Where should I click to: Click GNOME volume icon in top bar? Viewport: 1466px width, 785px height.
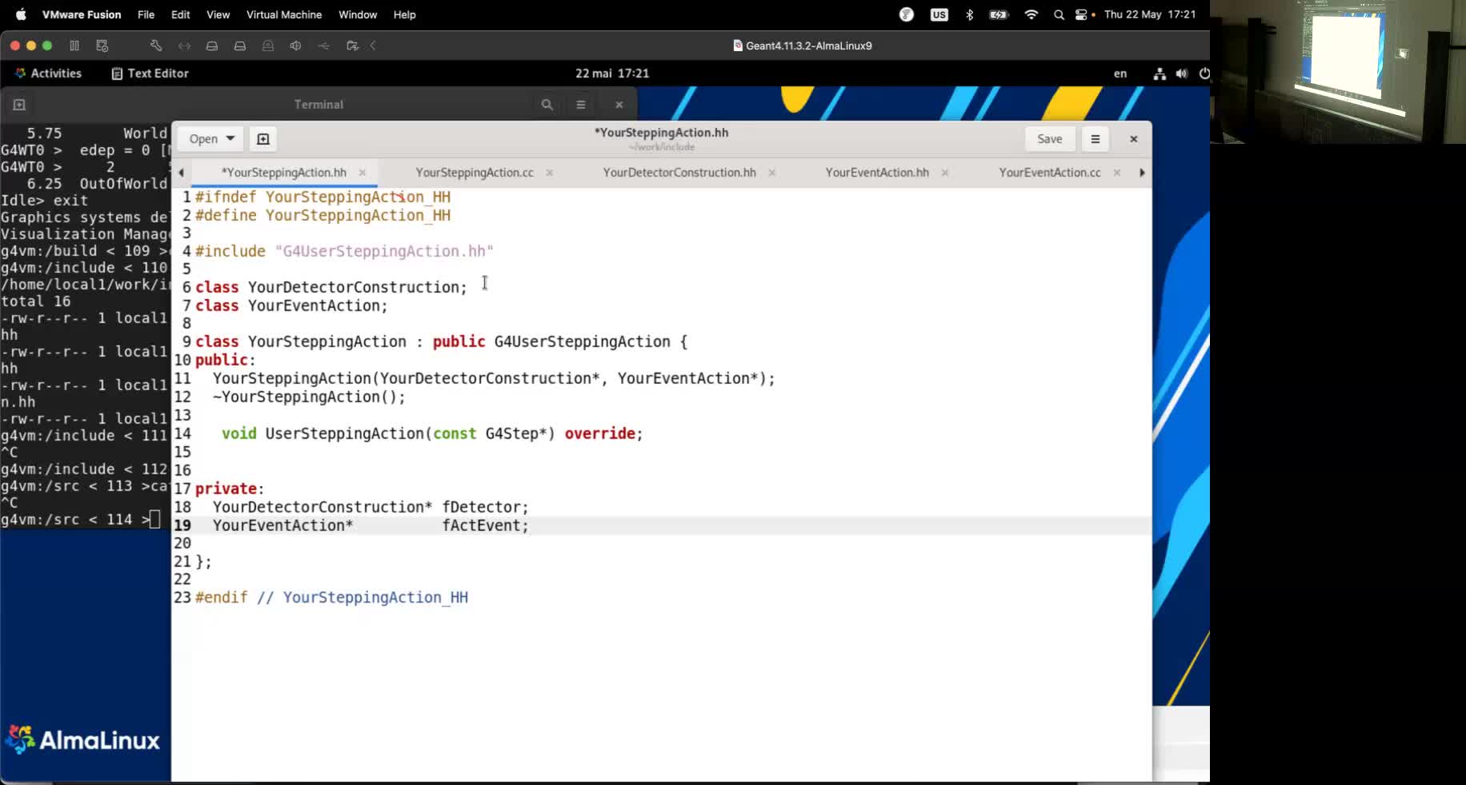[x=1182, y=74]
